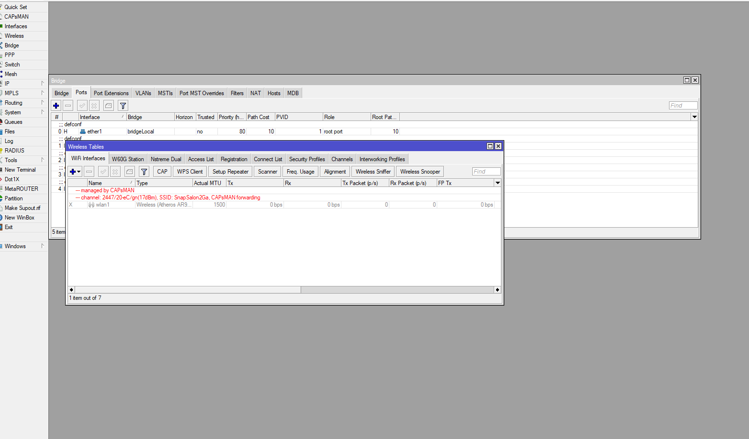The height and width of the screenshot is (439, 749).
Task: Enable wlan1 using the check mark icon
Action: tap(103, 171)
